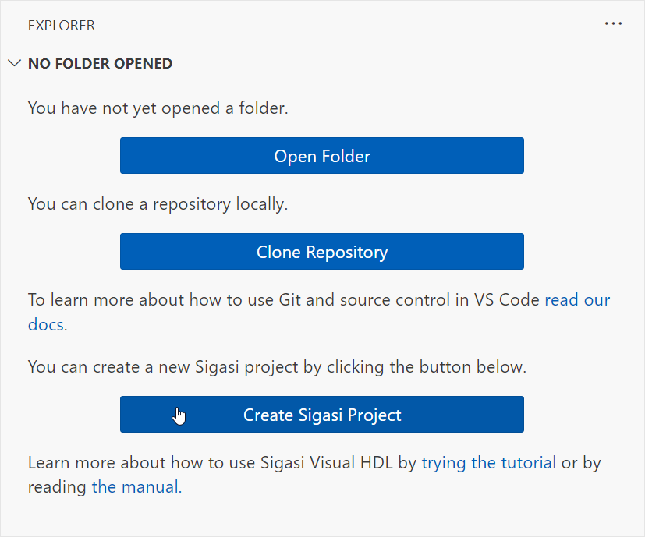Open the 'trying the tutorial' link
645x537 pixels.
(x=489, y=463)
